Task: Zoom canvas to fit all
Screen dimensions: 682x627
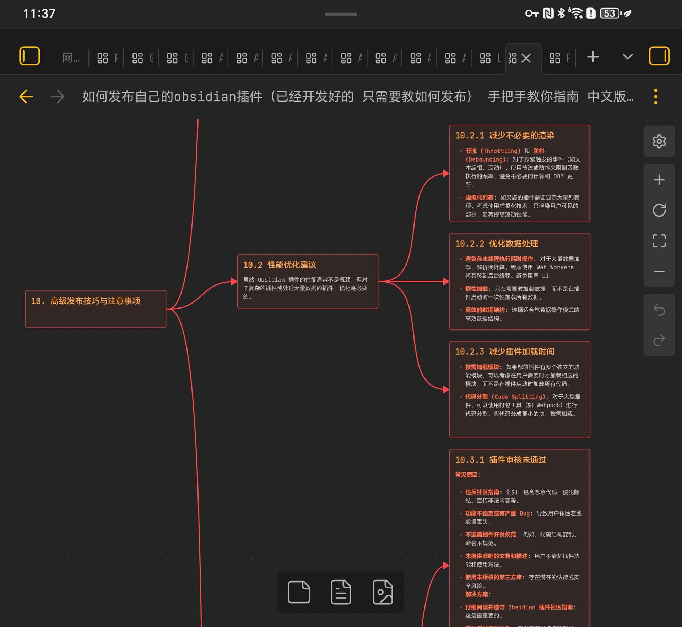Action: point(659,241)
